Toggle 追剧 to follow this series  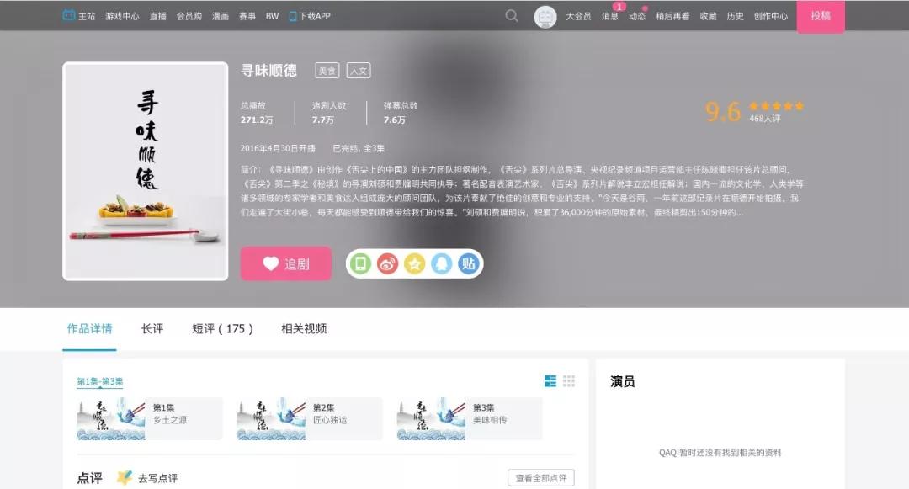pyautogui.click(x=286, y=263)
